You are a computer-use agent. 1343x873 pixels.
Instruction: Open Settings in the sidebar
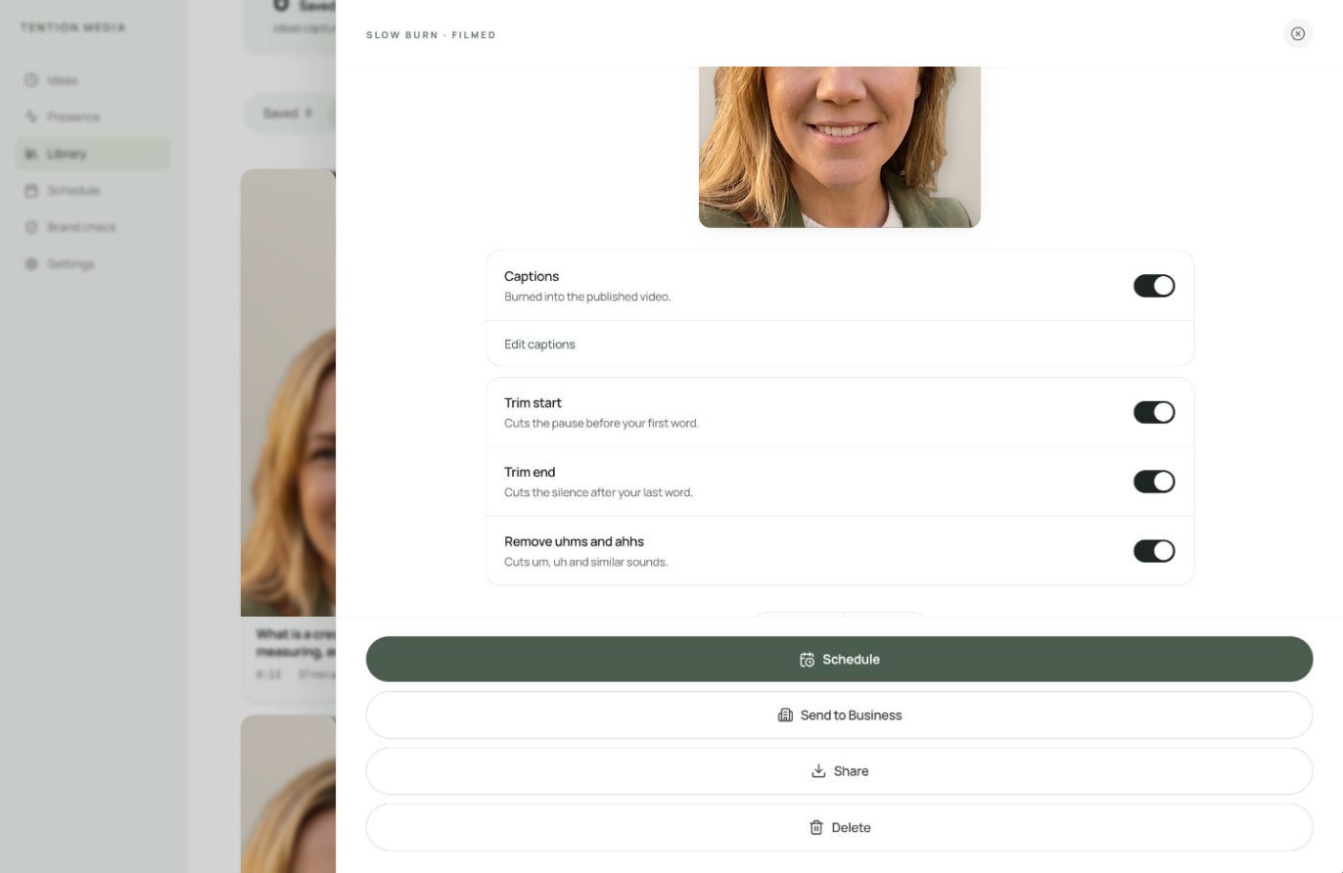click(93, 264)
